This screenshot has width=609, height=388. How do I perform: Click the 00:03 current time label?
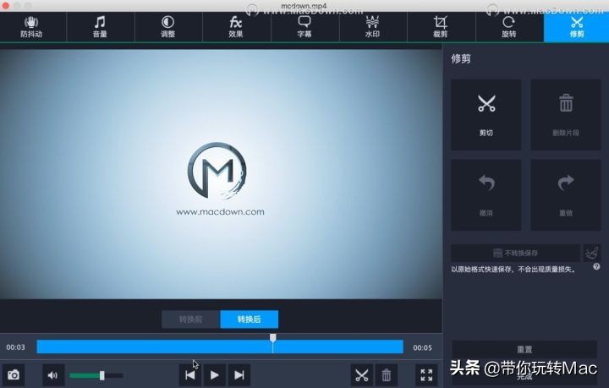15,347
